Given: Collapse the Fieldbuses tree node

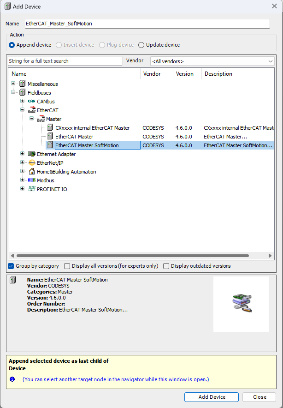Looking at the screenshot, I should pyautogui.click(x=13, y=92).
